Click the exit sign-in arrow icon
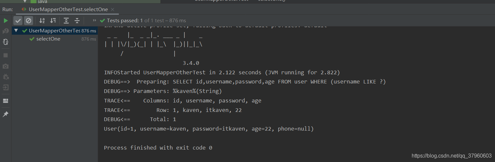 click(6, 87)
